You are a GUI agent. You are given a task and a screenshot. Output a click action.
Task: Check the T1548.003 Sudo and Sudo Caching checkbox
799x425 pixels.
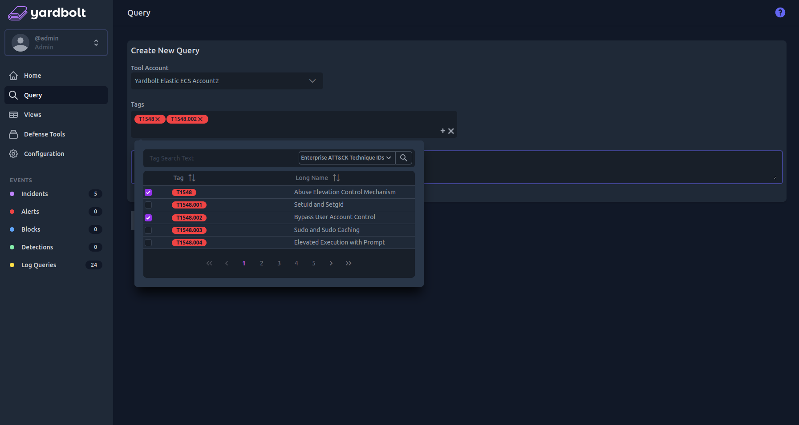(148, 230)
